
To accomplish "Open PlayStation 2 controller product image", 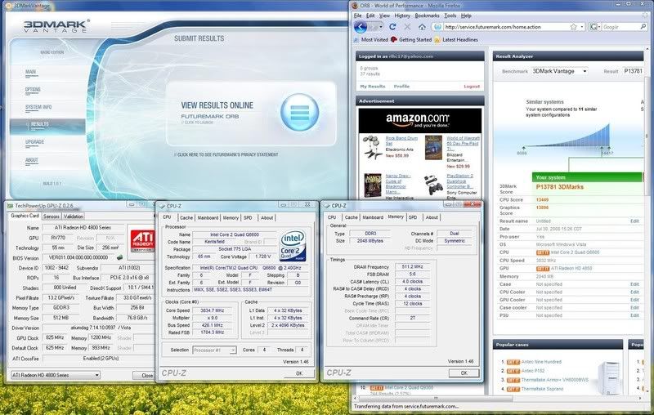I will pyautogui.click(x=434, y=185).
